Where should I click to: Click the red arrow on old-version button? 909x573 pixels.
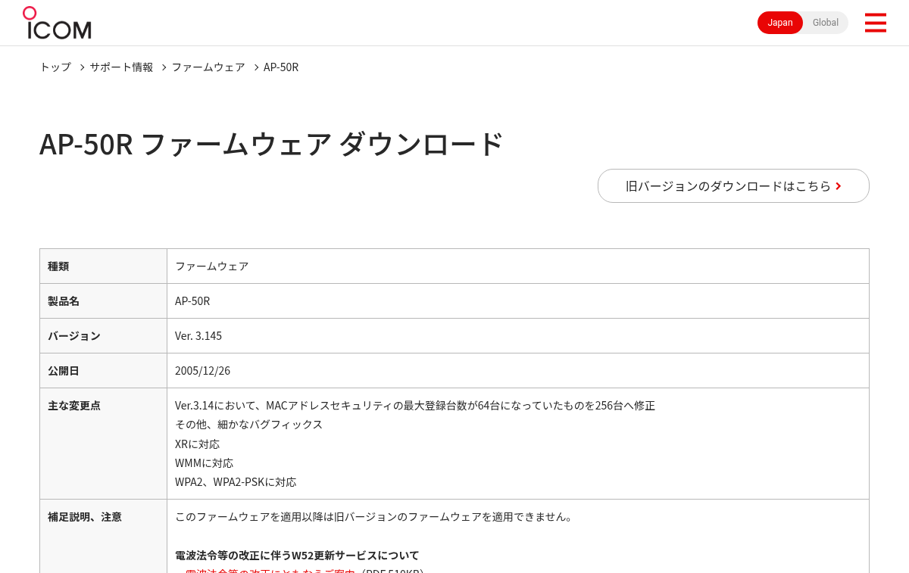[838, 186]
